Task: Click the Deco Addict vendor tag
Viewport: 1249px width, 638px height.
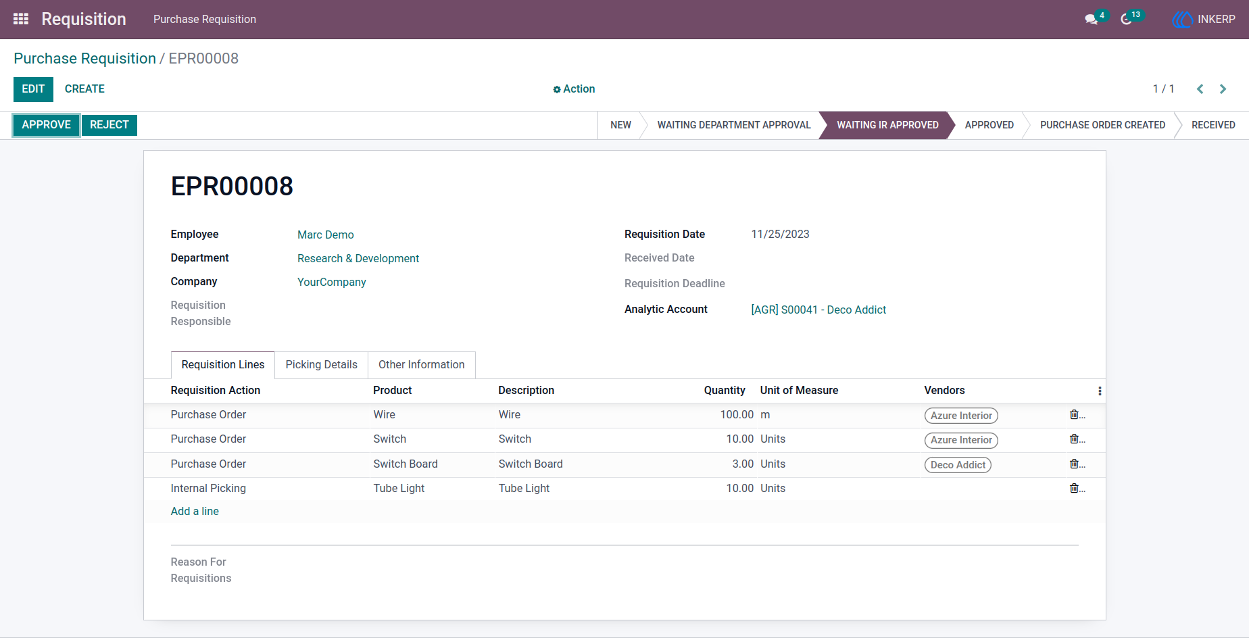Action: (x=958, y=465)
